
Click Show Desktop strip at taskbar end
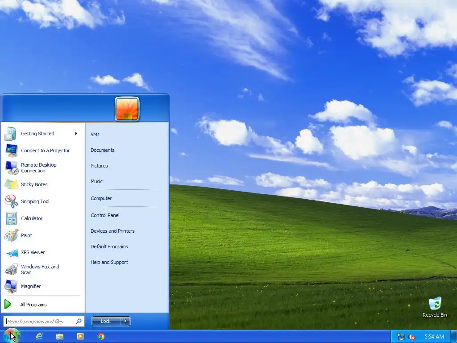pos(454,337)
